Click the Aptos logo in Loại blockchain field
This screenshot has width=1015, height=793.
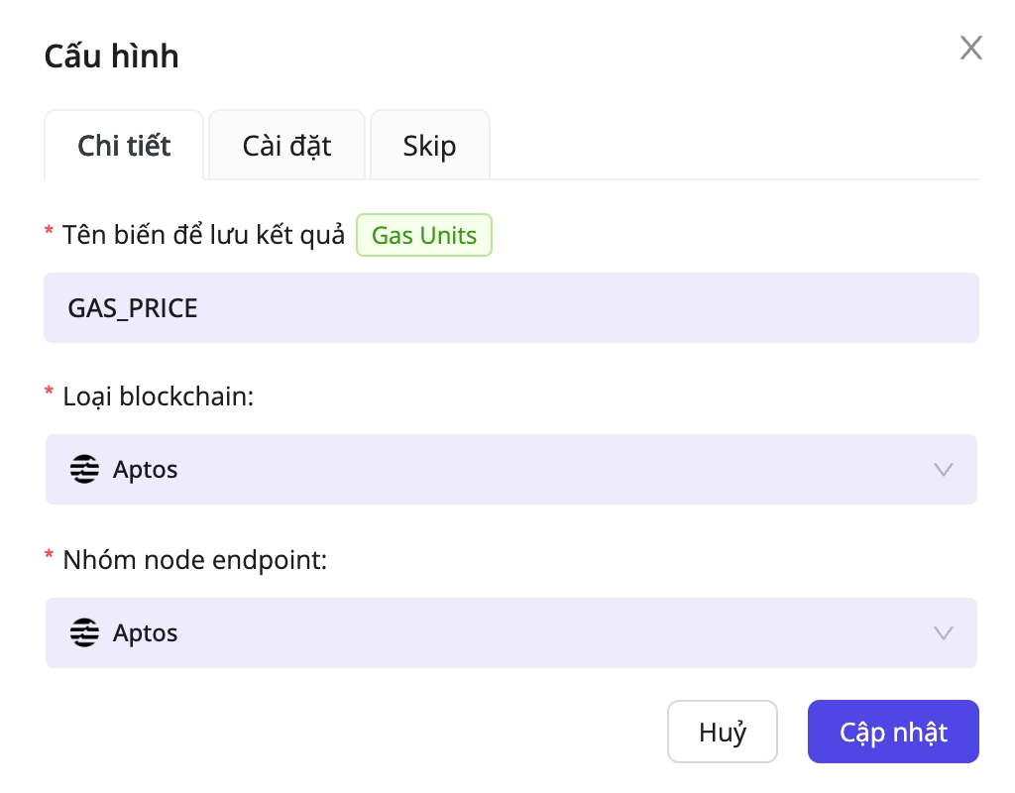tap(85, 469)
